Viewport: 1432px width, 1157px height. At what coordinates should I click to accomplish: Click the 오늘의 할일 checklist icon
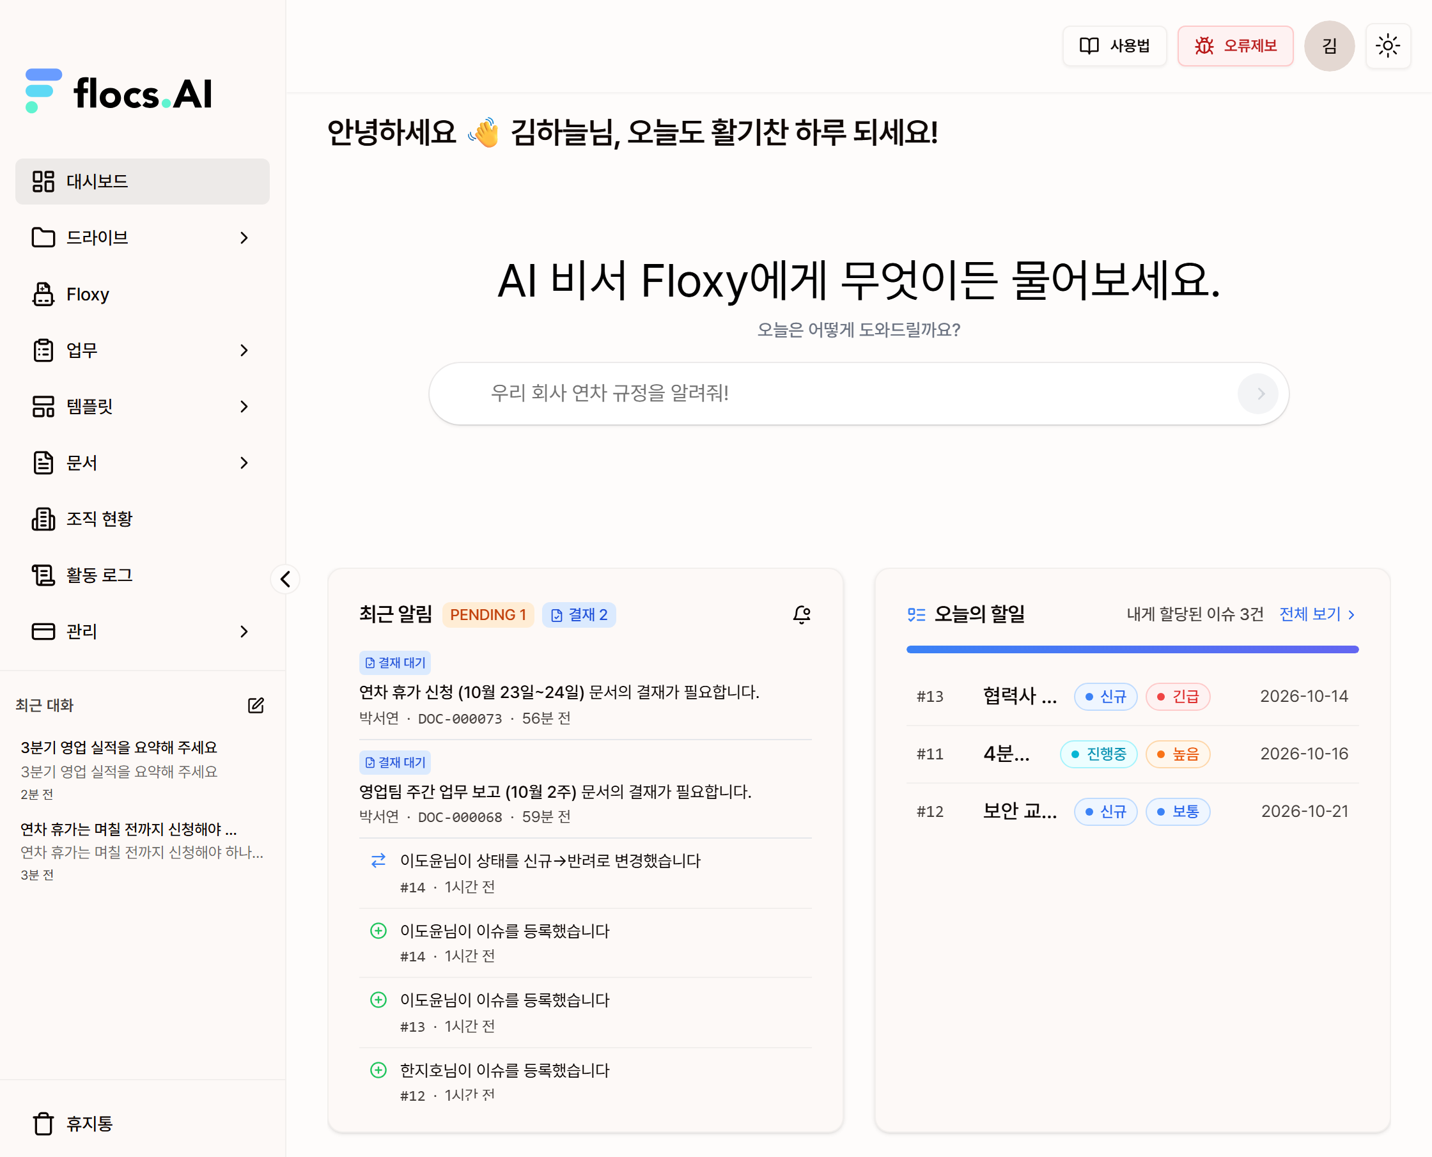pyautogui.click(x=916, y=614)
